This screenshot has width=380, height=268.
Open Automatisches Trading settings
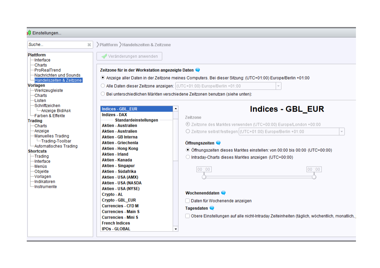(x=56, y=146)
